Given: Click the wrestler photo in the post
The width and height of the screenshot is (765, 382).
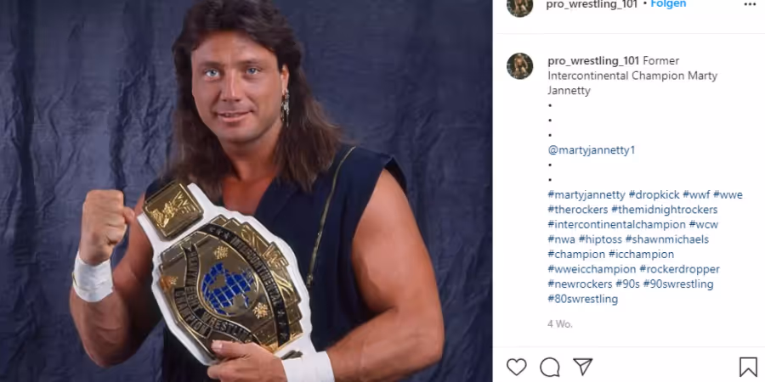Looking at the screenshot, I should point(246,191).
